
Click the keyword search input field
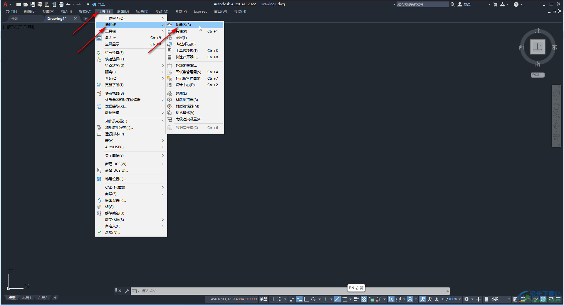[422, 4]
